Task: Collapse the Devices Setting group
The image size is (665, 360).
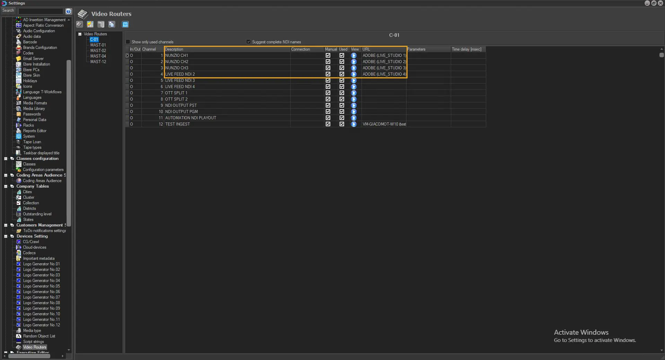Action: [x=6, y=236]
